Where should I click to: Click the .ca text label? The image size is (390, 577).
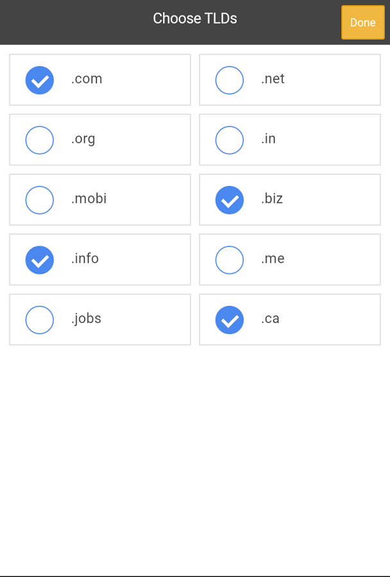(270, 319)
